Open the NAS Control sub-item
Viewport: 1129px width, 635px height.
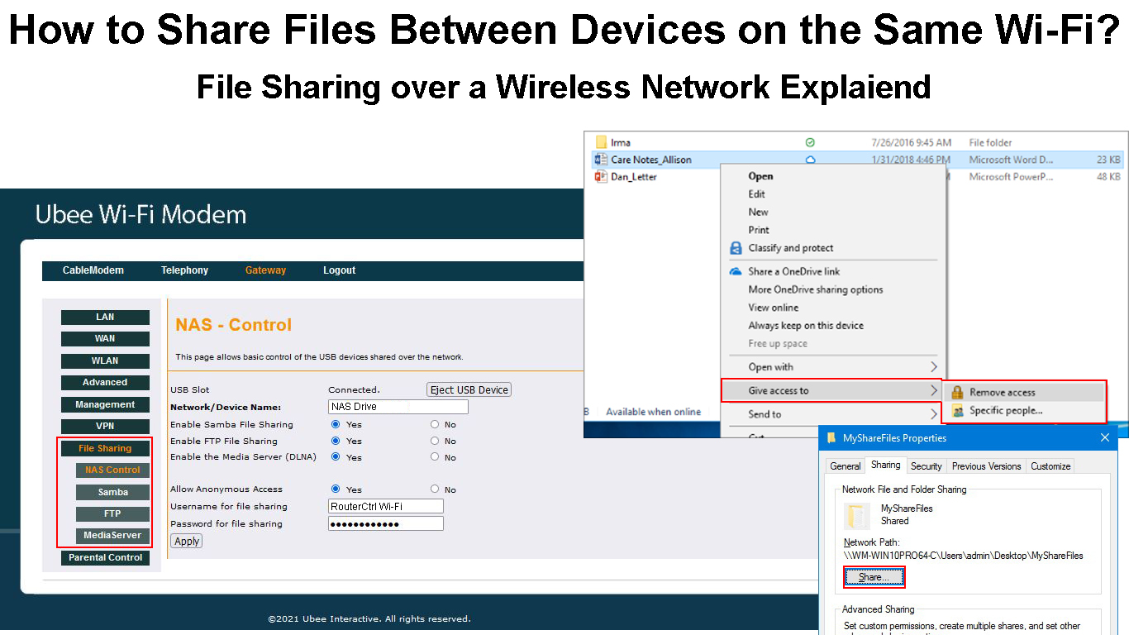coord(112,470)
